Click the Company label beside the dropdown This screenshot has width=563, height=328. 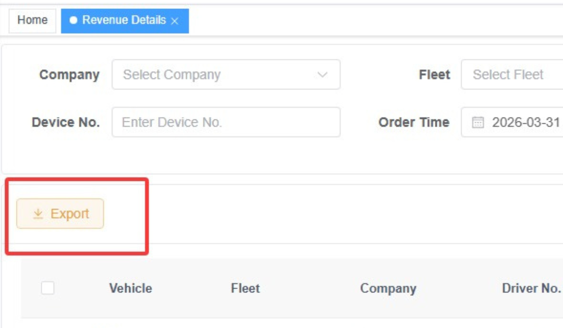coord(69,75)
